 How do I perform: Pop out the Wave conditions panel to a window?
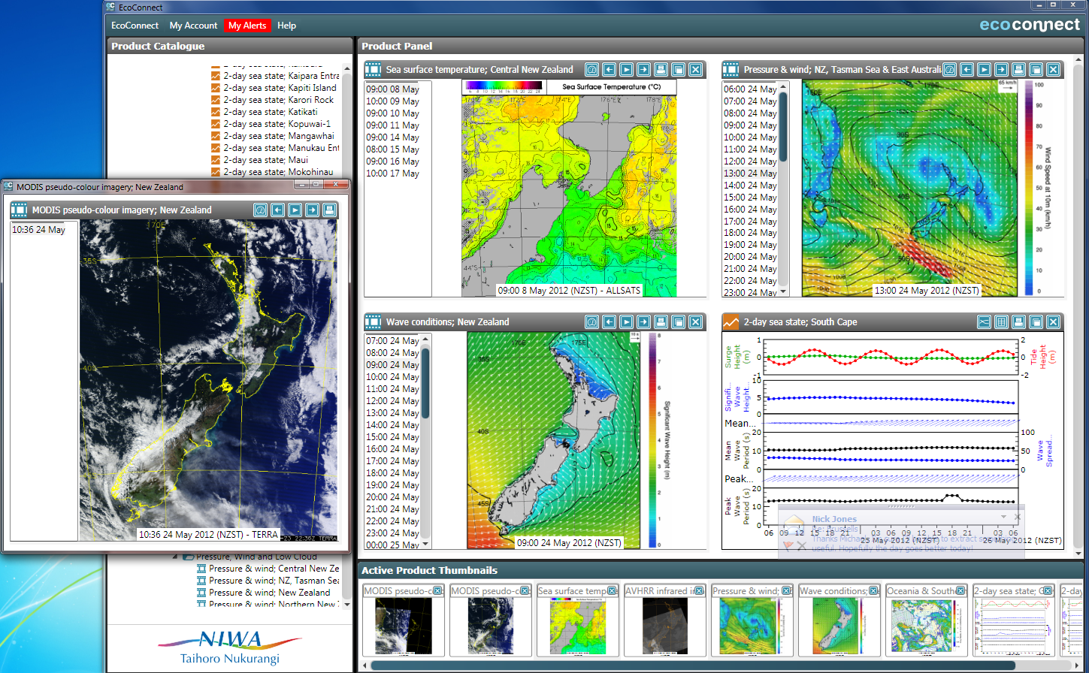pyautogui.click(x=678, y=322)
